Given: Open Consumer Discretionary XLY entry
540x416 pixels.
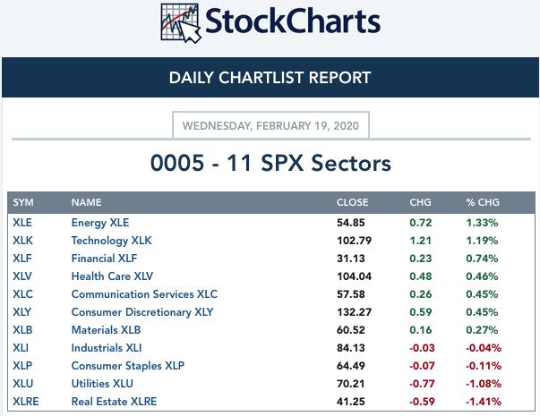Looking at the screenshot, I should coord(143,312).
